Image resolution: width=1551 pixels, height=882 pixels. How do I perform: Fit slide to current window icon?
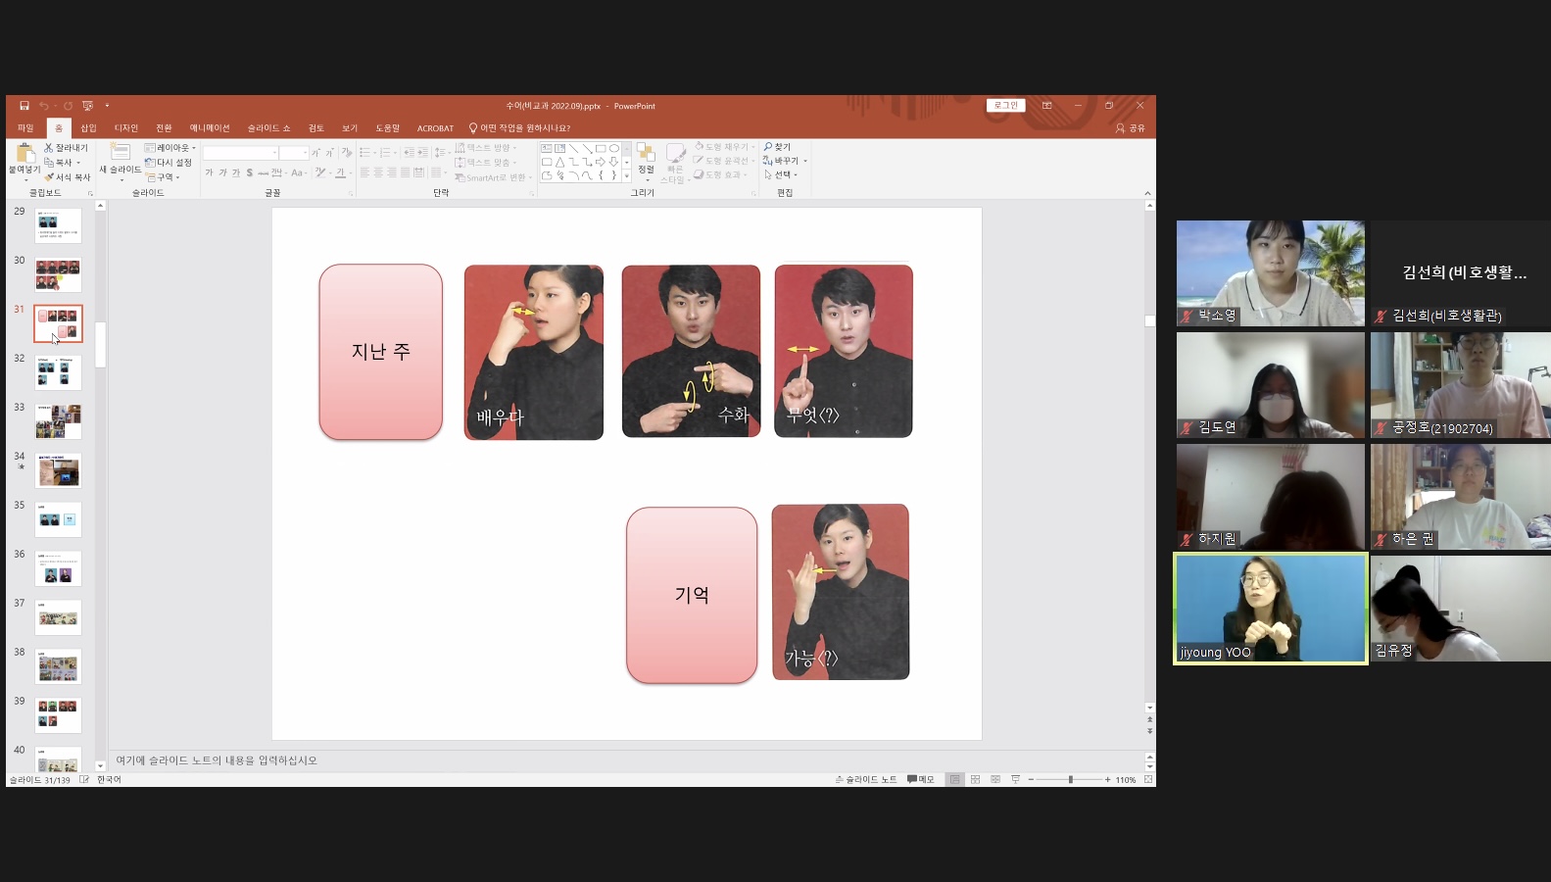tap(1148, 779)
